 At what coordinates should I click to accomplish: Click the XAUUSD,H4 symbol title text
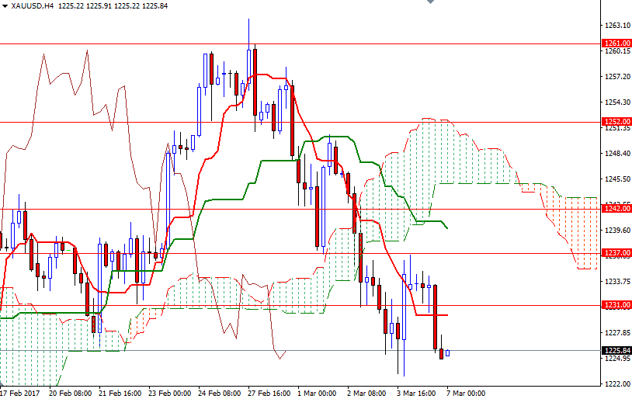click(x=33, y=6)
